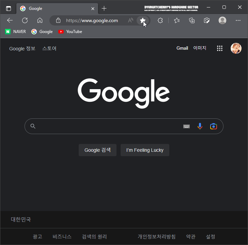Maximize the browser window
Screen dimensions: 248x245
point(224,7)
